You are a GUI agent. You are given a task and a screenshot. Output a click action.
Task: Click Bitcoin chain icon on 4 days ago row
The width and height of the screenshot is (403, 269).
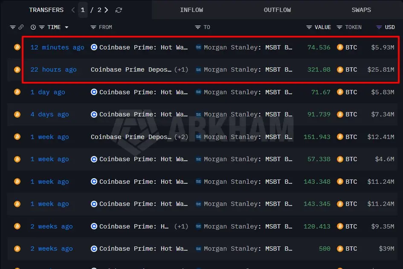(x=17, y=114)
